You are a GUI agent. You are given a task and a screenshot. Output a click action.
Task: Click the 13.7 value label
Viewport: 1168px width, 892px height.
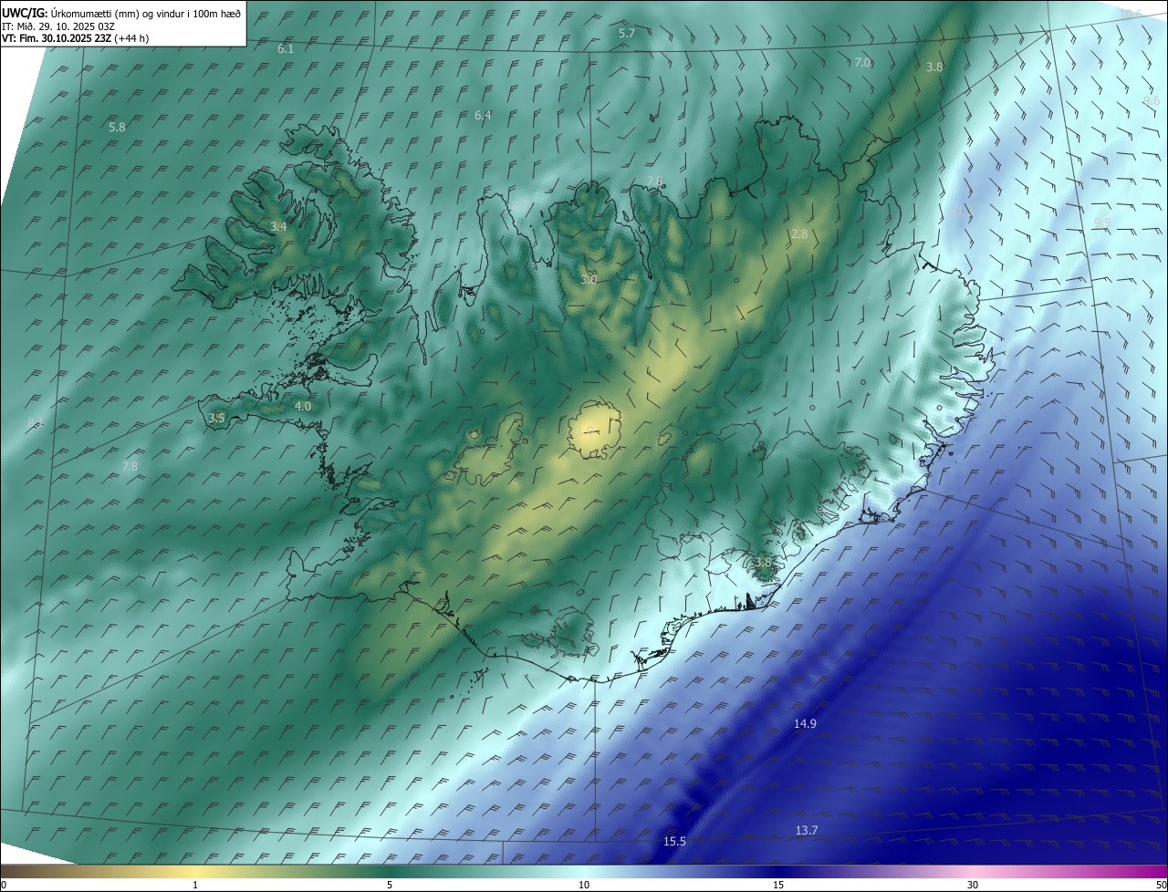(807, 831)
